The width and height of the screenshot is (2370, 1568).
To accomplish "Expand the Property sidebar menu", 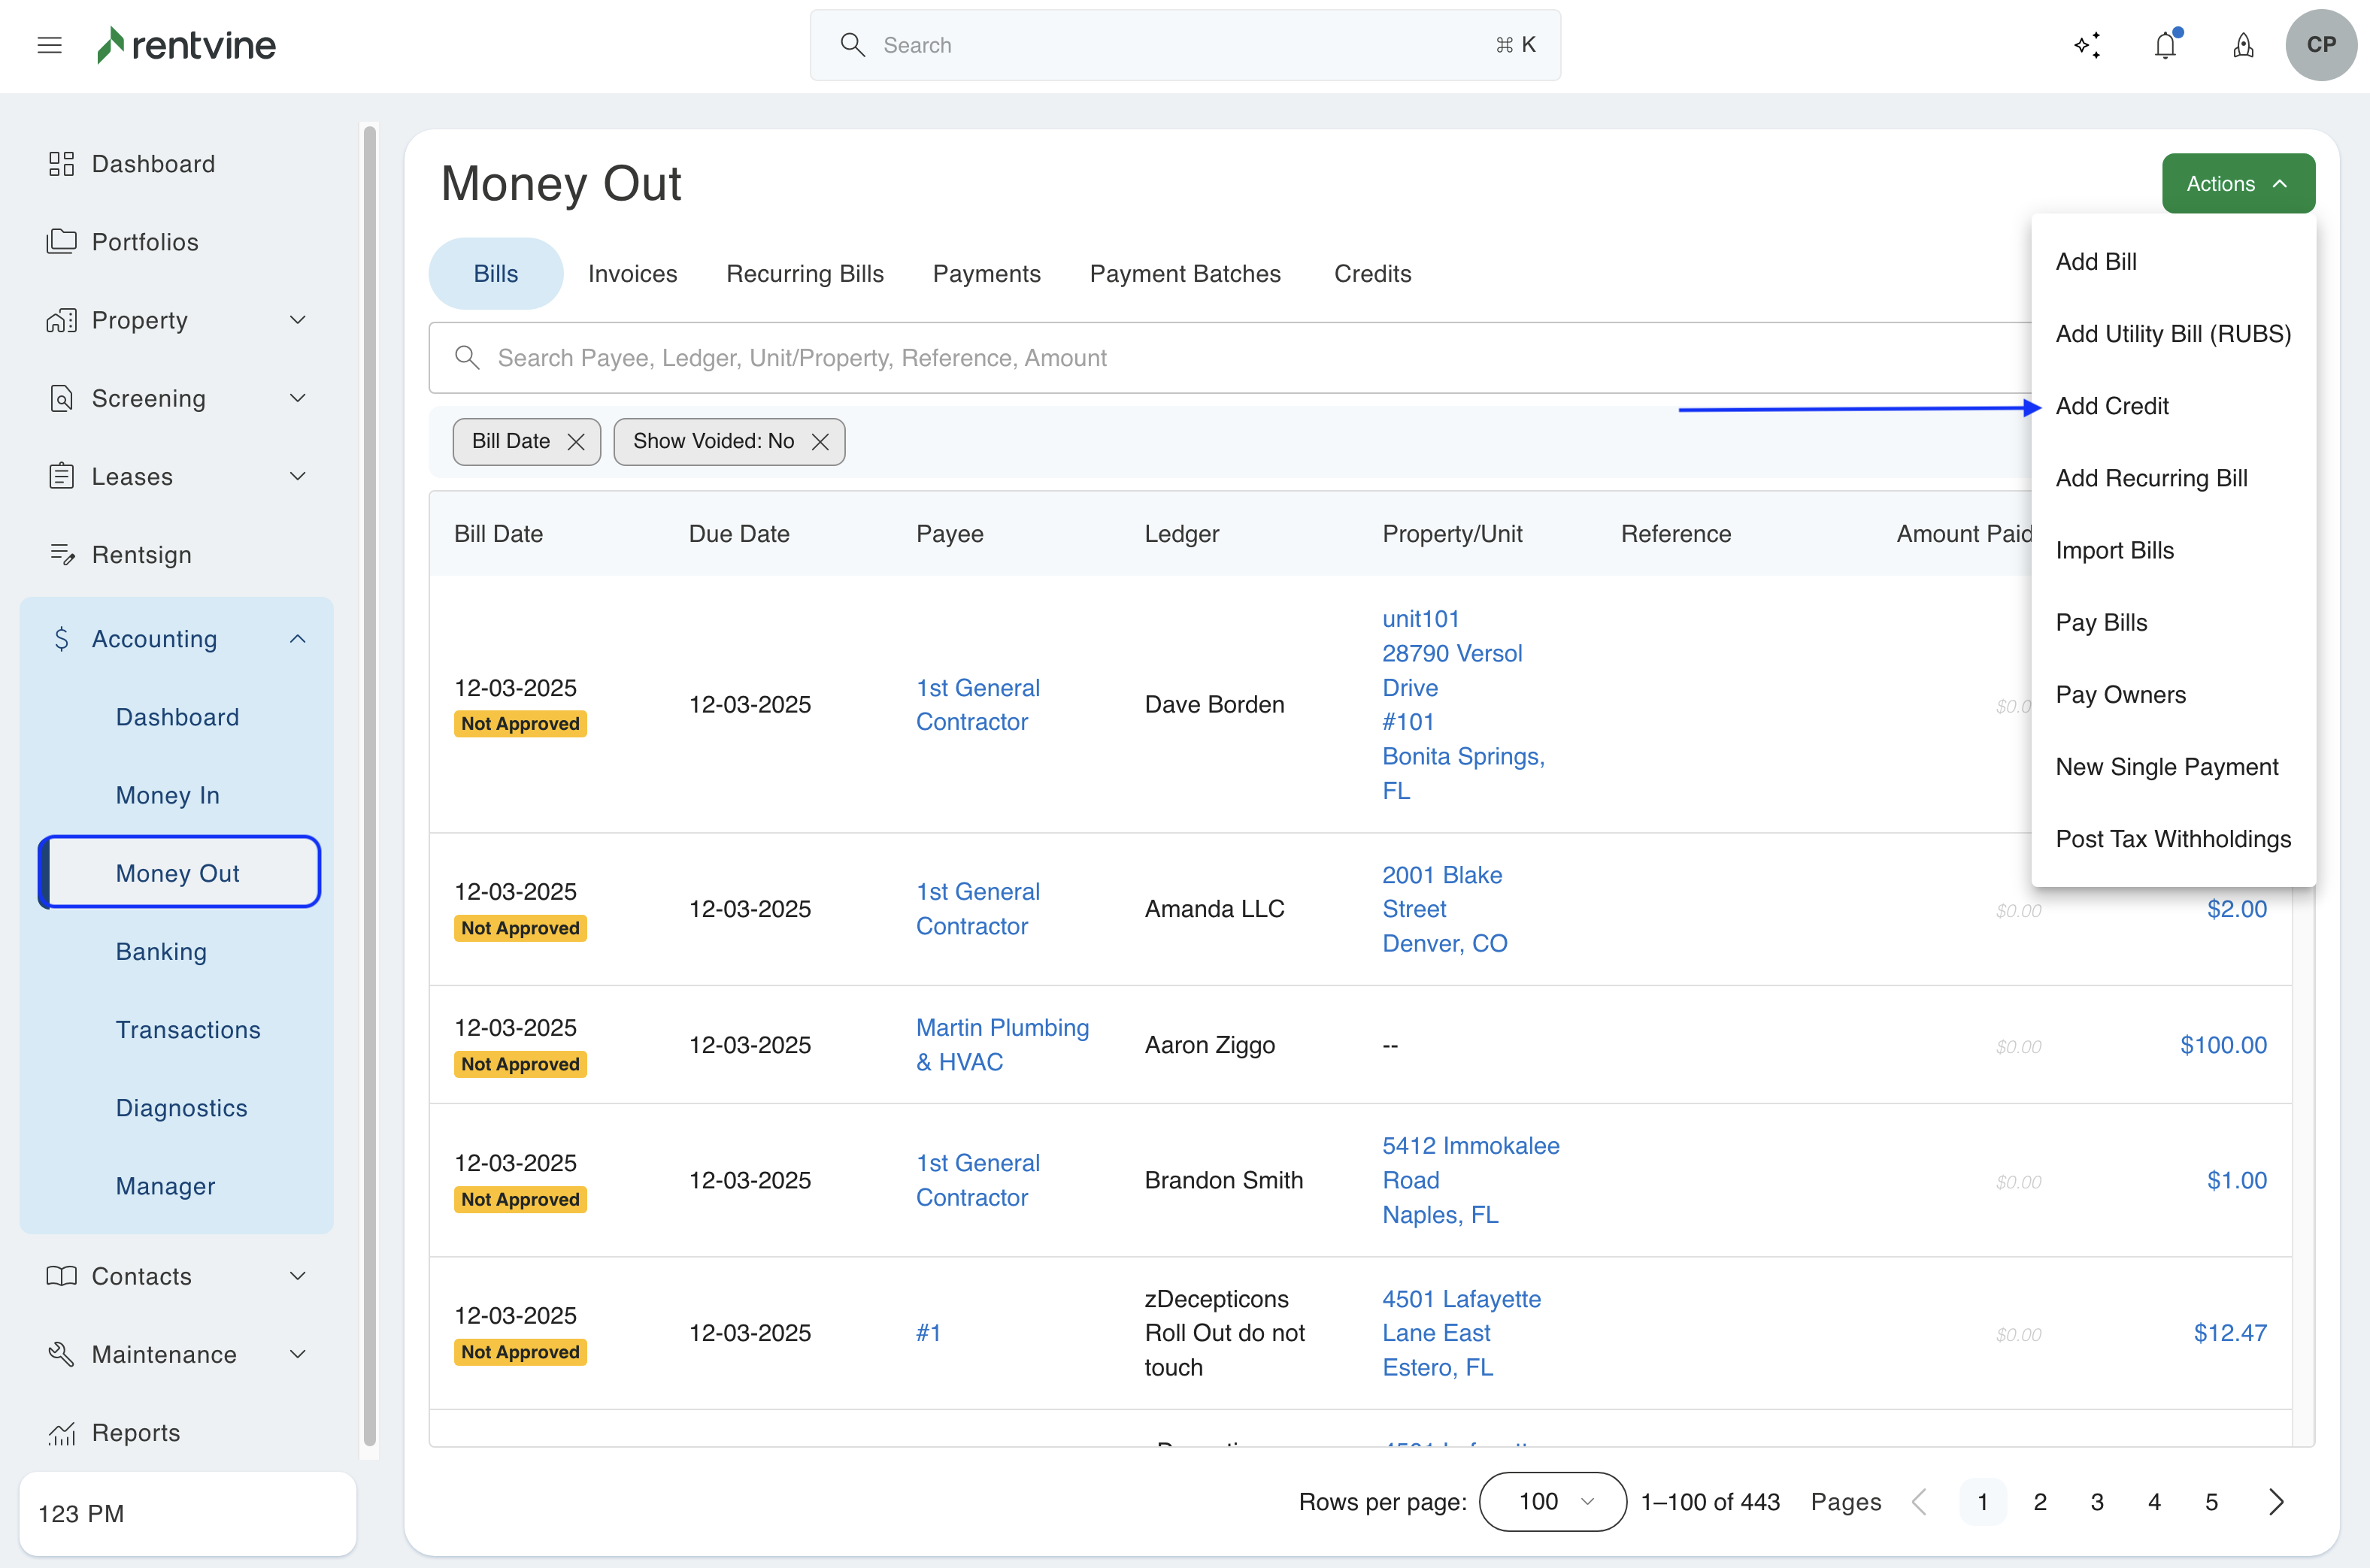I will coord(298,320).
